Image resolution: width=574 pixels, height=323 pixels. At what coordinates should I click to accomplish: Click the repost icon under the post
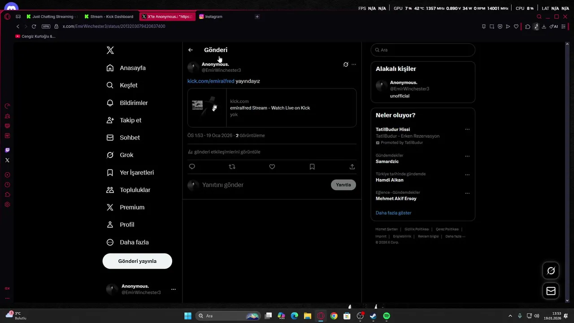tap(232, 166)
